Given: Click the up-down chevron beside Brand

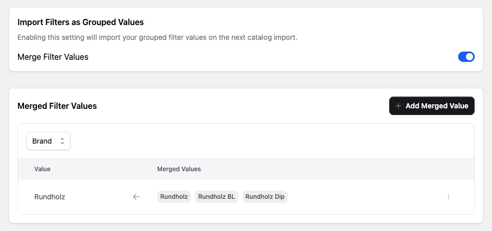Looking at the screenshot, I should click(62, 141).
